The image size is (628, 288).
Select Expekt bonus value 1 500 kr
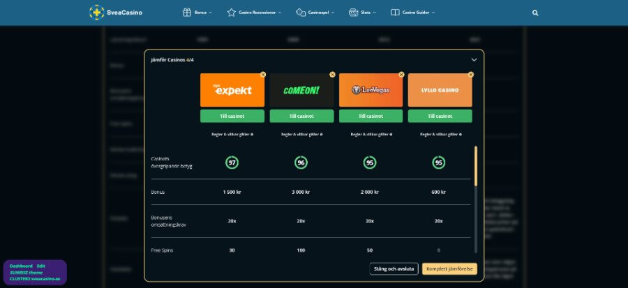pos(232,192)
